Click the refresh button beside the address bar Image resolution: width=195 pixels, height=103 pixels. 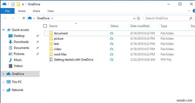coord(138,18)
